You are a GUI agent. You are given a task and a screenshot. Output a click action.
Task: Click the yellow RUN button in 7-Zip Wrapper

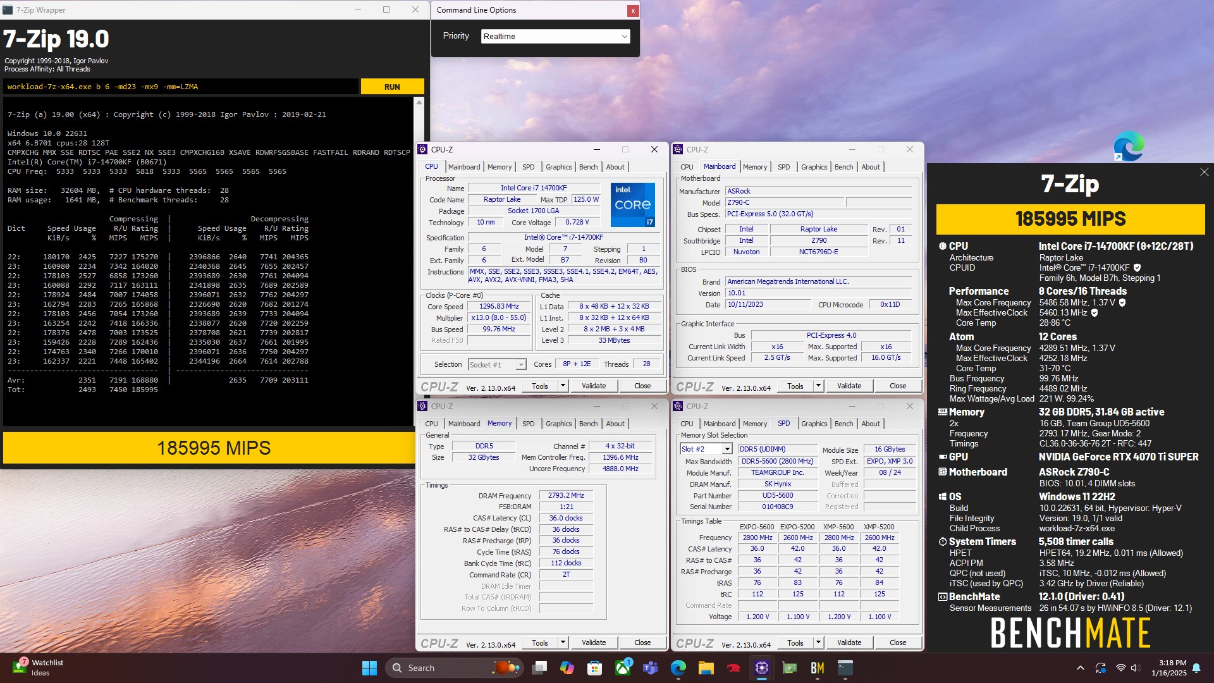point(392,87)
